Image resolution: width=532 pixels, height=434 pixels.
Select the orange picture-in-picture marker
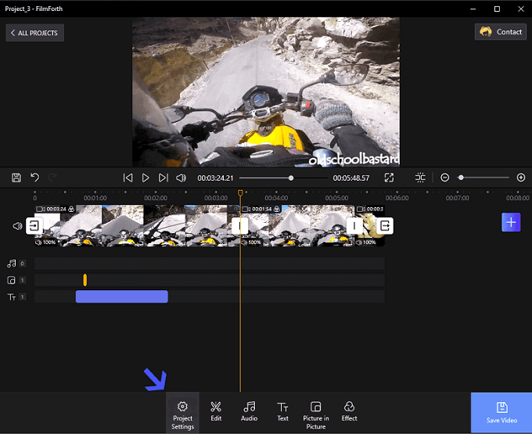pyautogui.click(x=84, y=280)
